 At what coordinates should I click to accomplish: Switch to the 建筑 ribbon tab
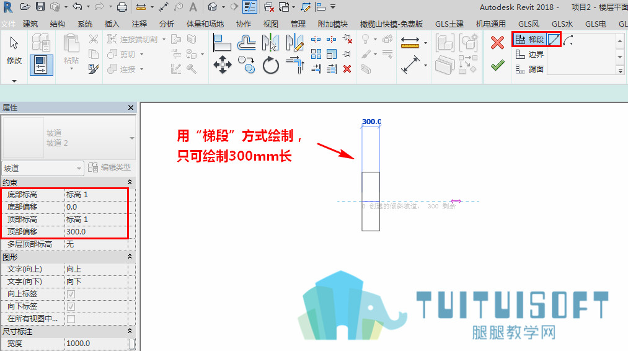pos(30,24)
